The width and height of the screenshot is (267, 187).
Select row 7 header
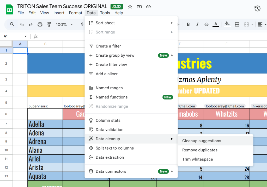(x=6, y=124)
